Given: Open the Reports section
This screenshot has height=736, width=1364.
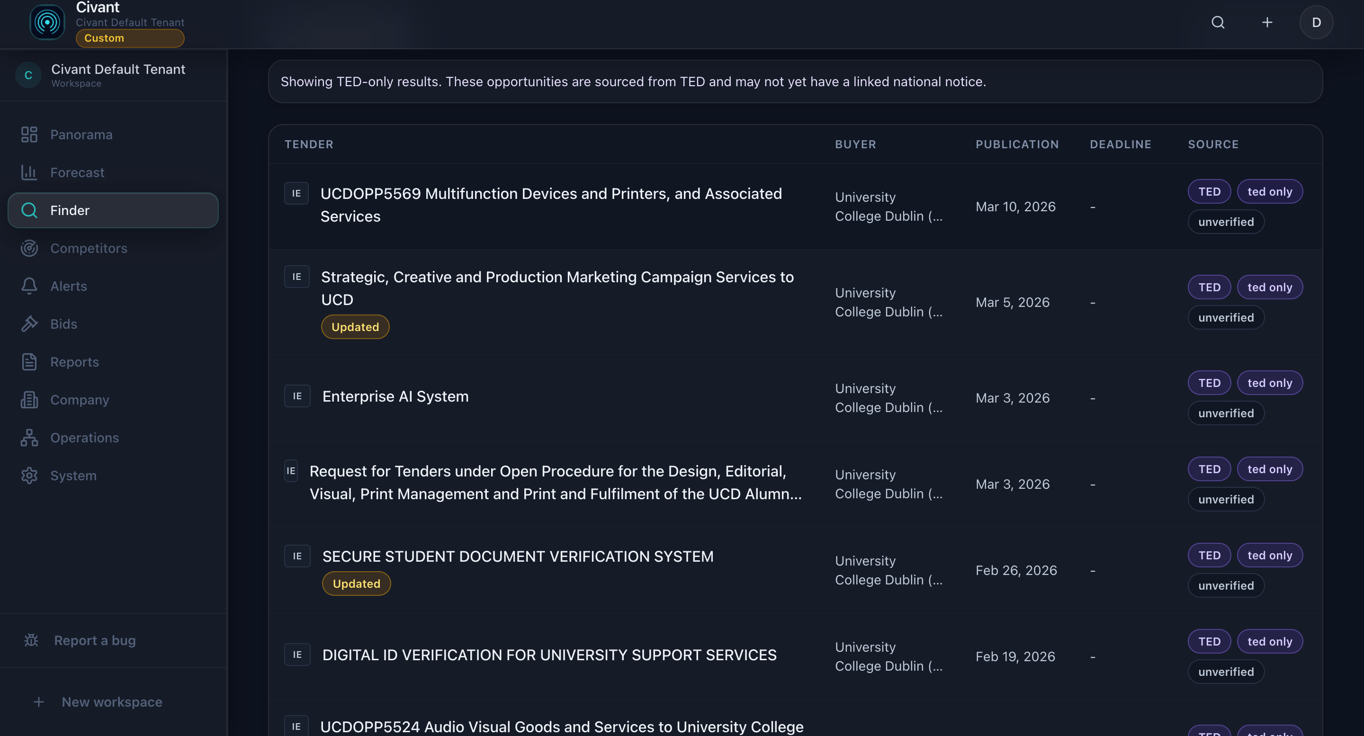Looking at the screenshot, I should (x=74, y=362).
